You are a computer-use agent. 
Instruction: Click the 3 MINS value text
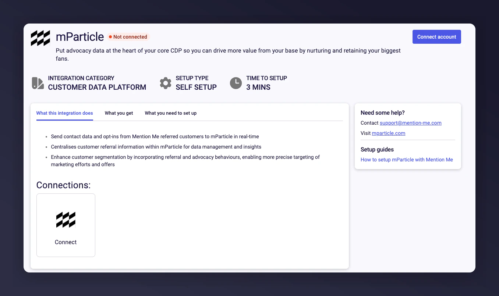click(x=258, y=87)
